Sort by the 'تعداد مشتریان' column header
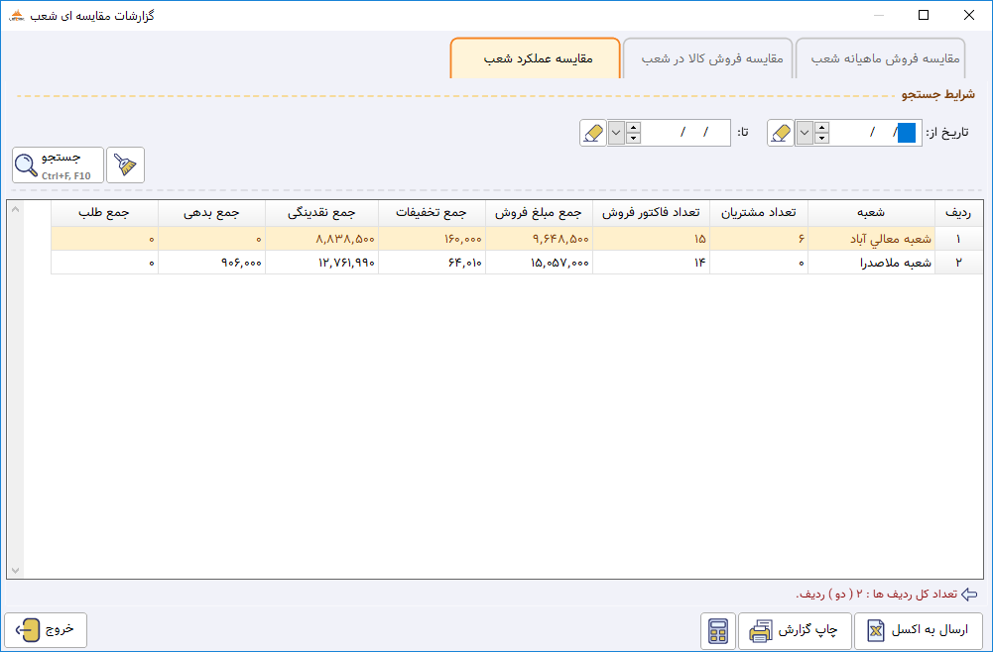Image resolution: width=993 pixels, height=652 pixels. coord(759,213)
